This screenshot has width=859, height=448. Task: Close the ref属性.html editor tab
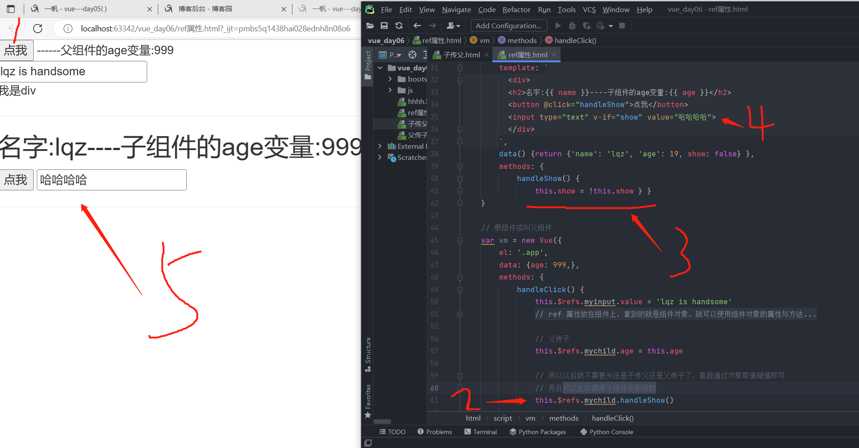tap(554, 55)
